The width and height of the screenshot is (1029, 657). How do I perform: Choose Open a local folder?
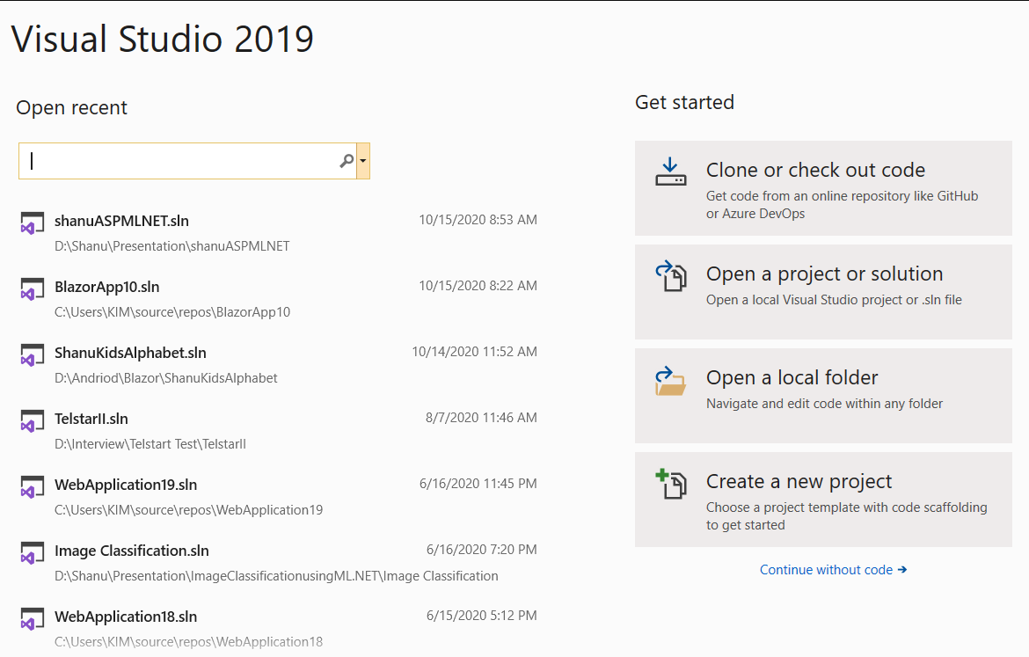[823, 395]
